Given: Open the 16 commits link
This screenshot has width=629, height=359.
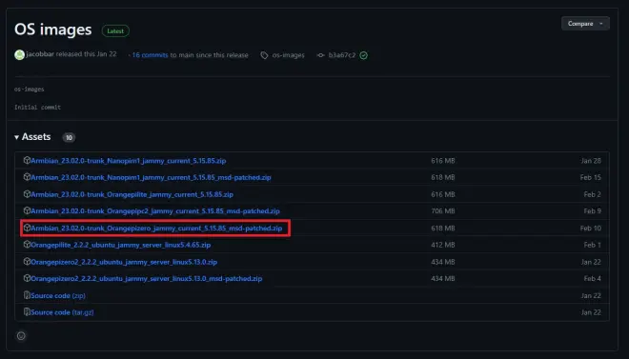Looking at the screenshot, I should 150,55.
